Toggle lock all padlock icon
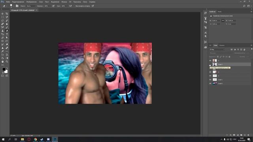Screen dimensions: 253x142 [x=229, y=57]
